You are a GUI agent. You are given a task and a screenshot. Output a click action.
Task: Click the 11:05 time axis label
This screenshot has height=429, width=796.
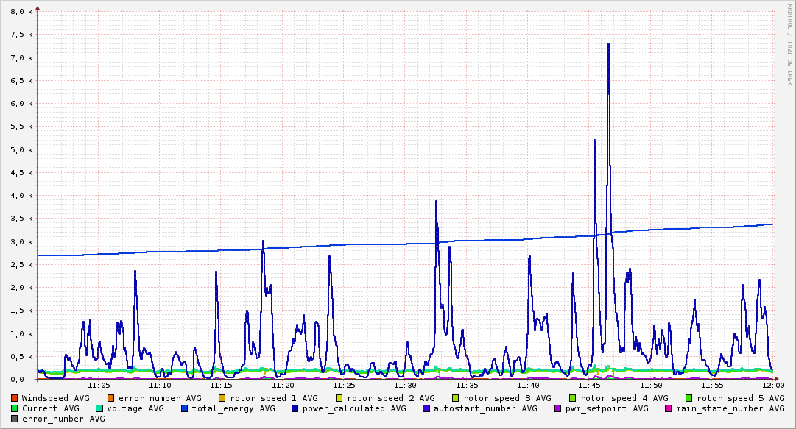99,385
